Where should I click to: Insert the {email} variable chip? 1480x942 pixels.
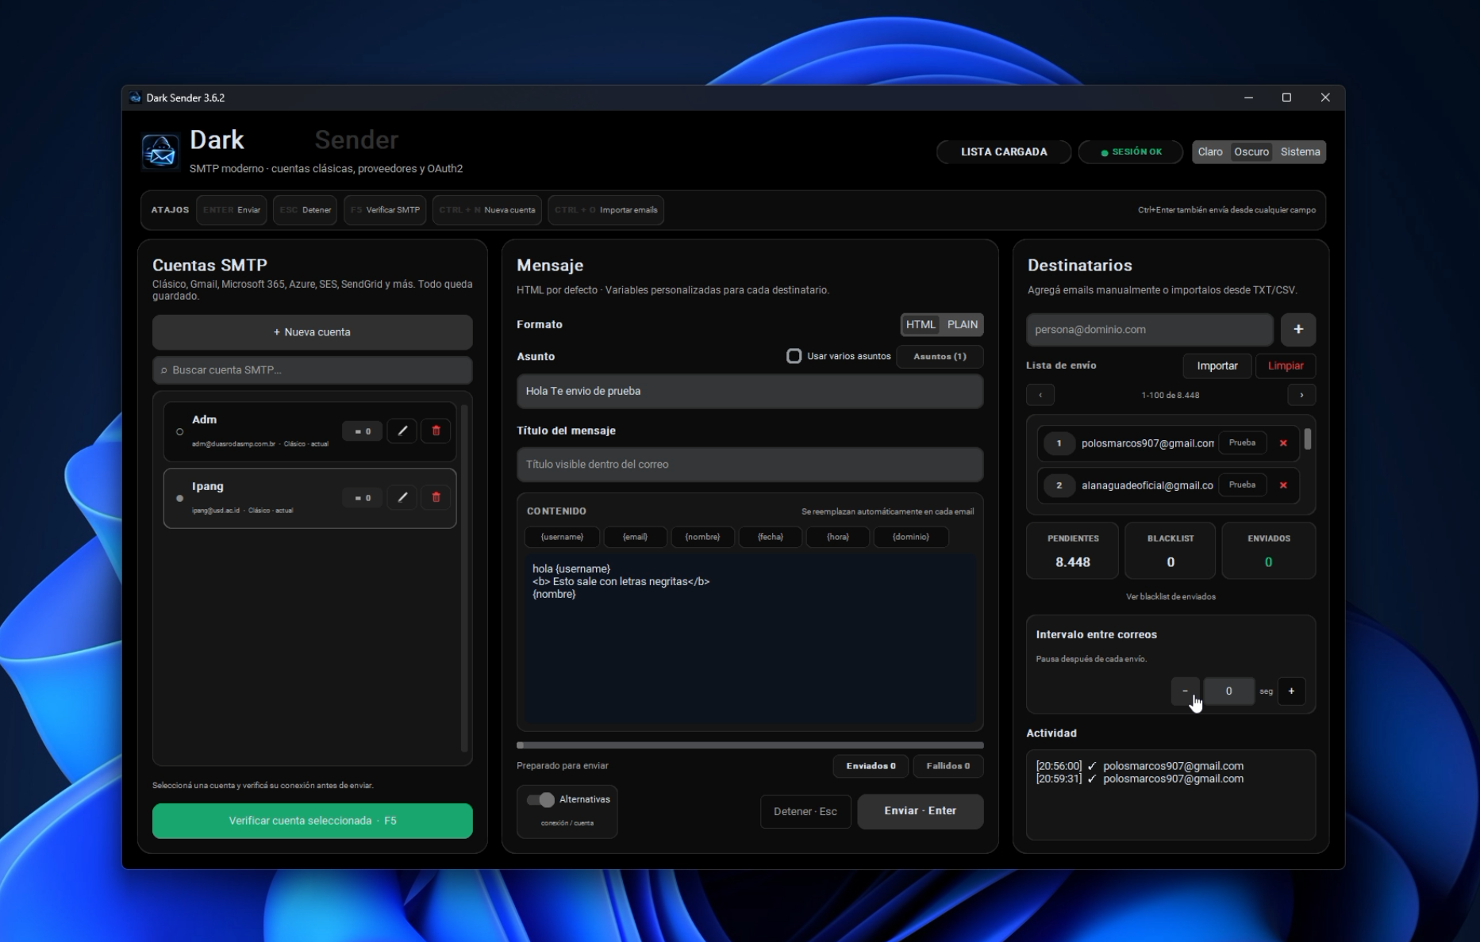[x=635, y=537]
